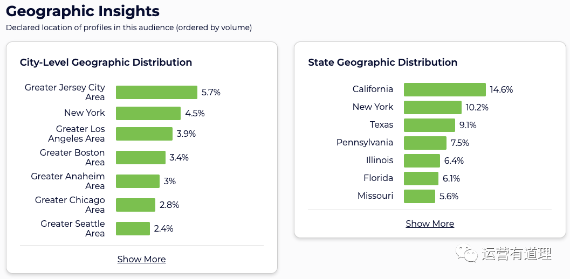The height and width of the screenshot is (279, 570).
Task: Click the State Geographic Distribution heading
Action: (x=382, y=62)
